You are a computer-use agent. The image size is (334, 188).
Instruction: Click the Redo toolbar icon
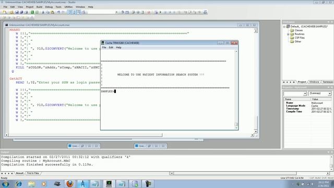63,13
